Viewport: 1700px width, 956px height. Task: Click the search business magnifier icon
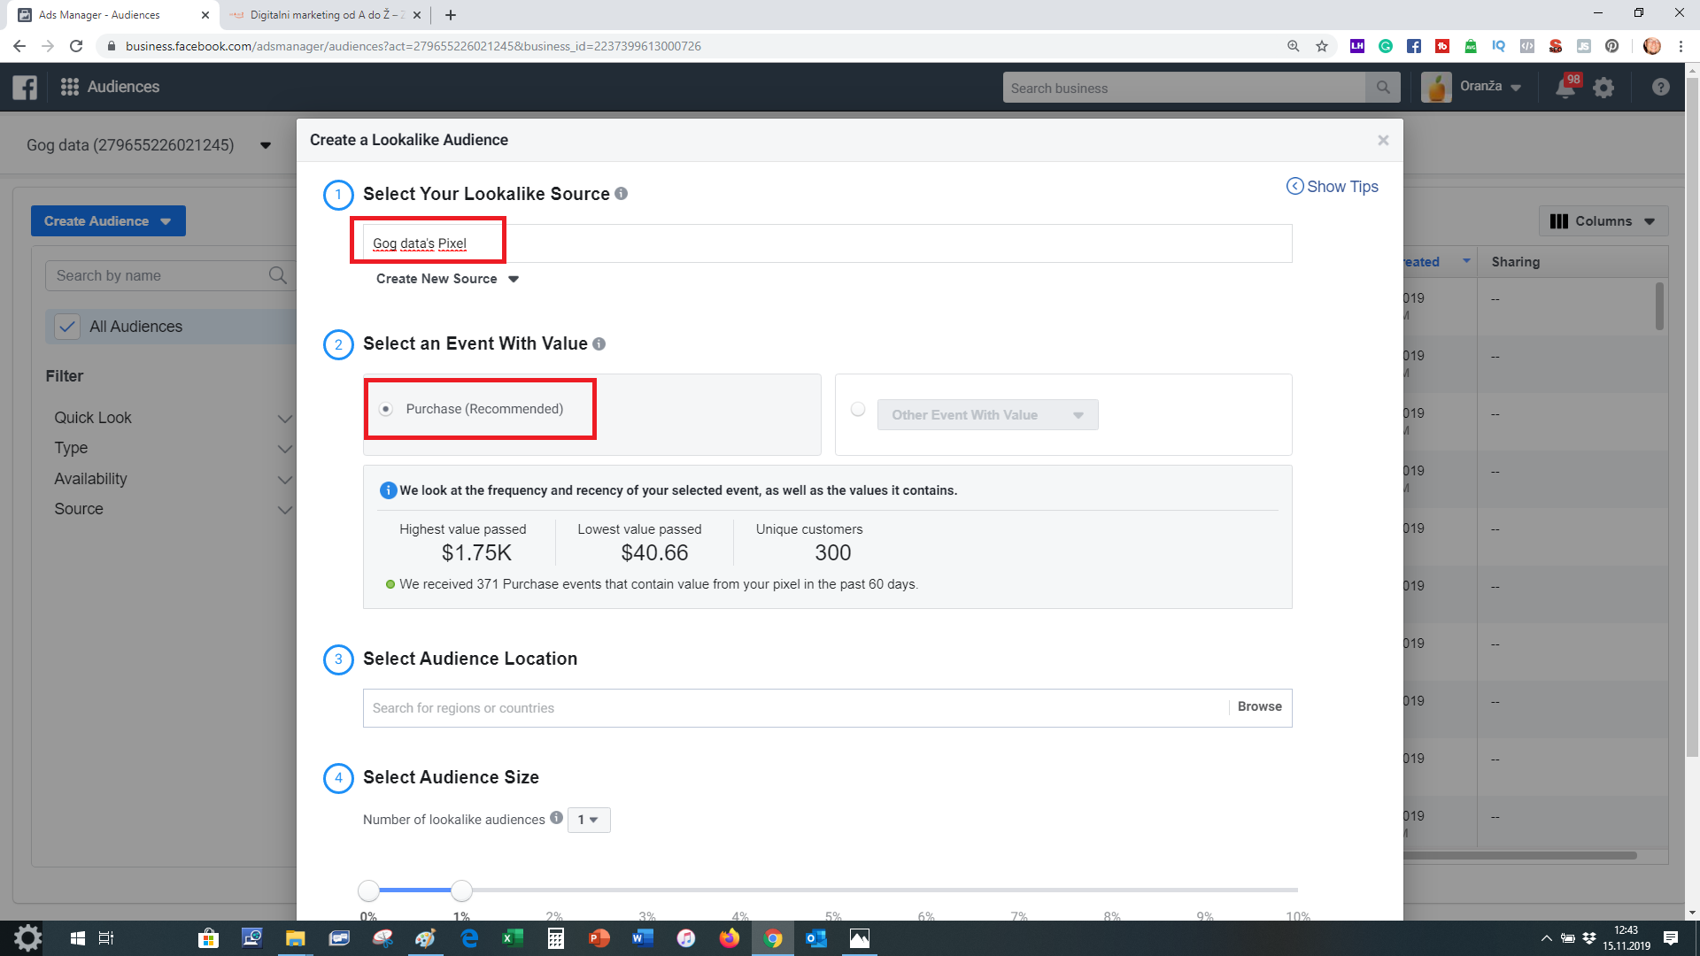coord(1382,88)
